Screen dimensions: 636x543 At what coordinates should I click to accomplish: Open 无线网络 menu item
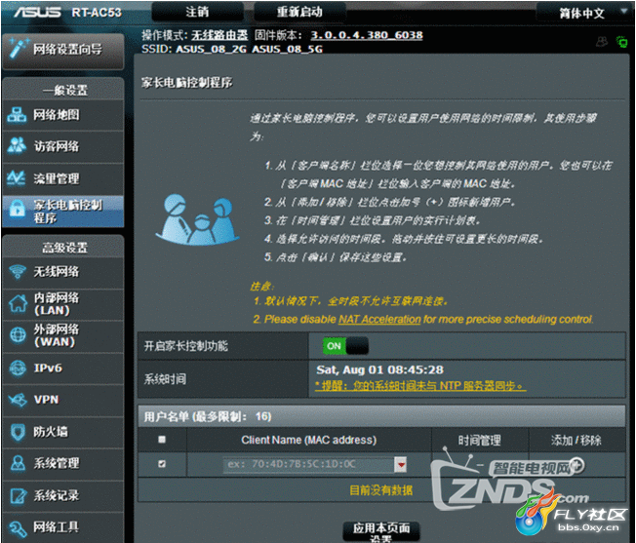[x=62, y=271]
